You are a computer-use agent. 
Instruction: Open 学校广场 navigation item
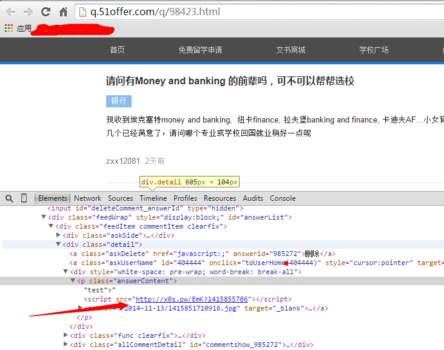374,50
